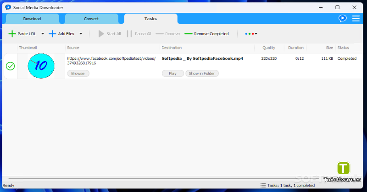The width and height of the screenshot is (367, 192).
Task: Open the three colored dots menu
Action: (251, 34)
